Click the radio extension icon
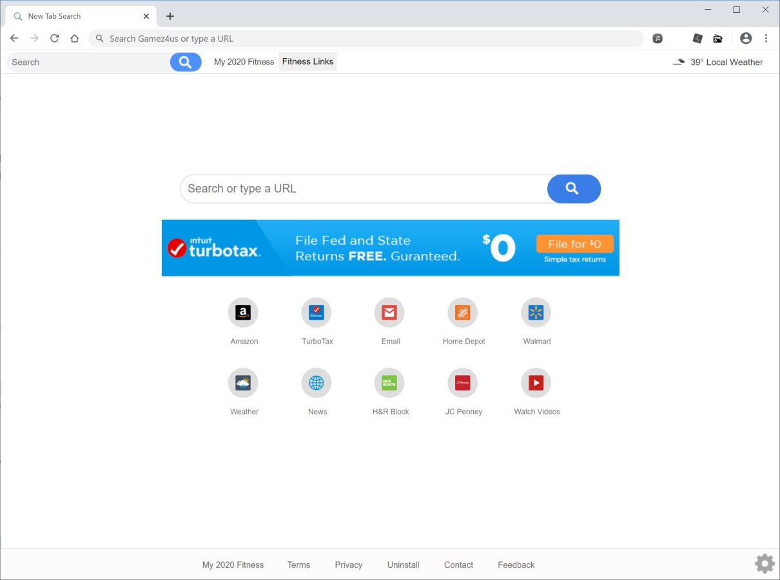 [717, 39]
